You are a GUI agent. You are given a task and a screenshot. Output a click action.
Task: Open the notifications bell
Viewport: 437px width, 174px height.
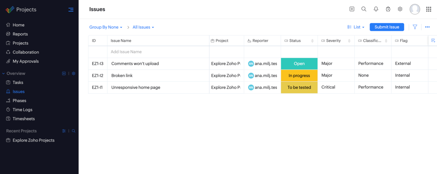pyautogui.click(x=376, y=9)
